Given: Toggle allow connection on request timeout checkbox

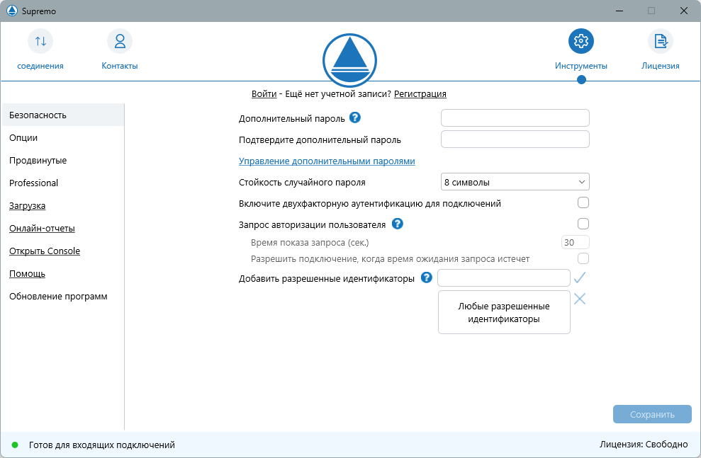Looking at the screenshot, I should tap(583, 258).
